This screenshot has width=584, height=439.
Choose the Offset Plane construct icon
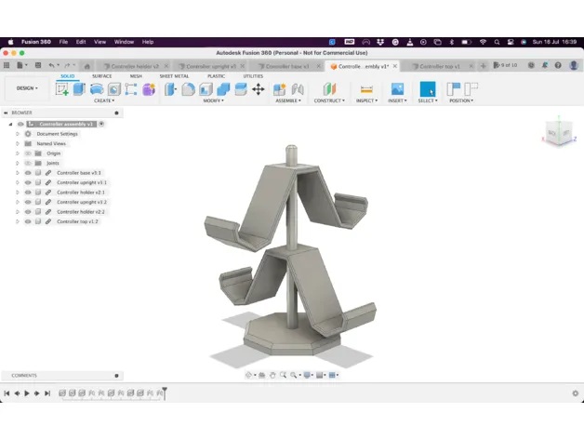329,89
